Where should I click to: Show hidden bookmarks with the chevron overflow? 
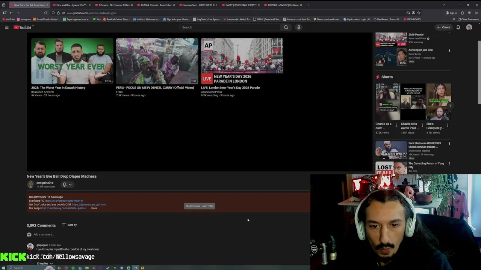454,19
